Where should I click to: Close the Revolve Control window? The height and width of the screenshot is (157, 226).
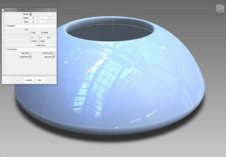tap(54, 10)
